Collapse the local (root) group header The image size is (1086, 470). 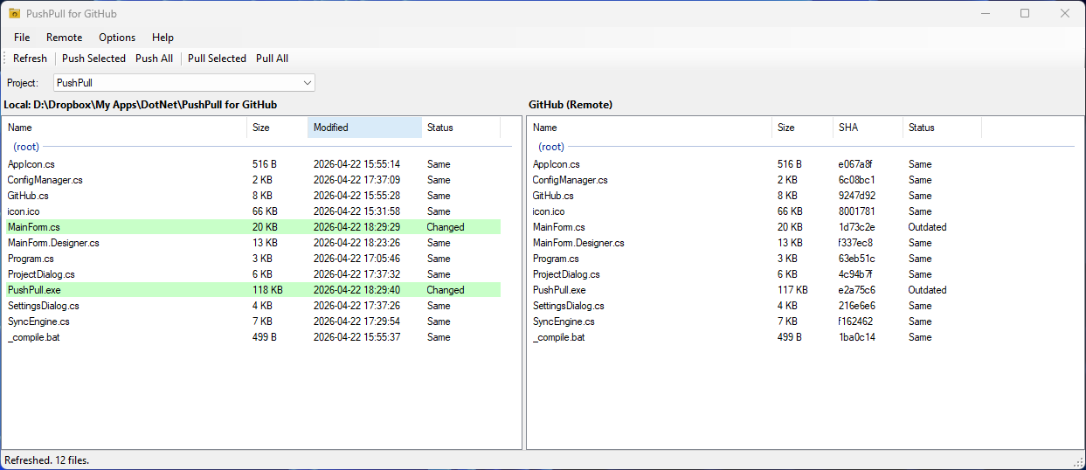(27, 147)
